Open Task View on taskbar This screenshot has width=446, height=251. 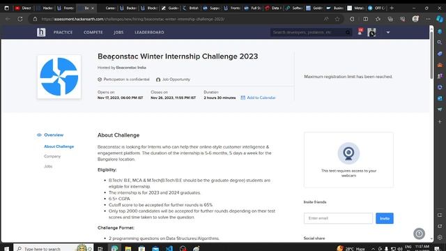coord(100,248)
